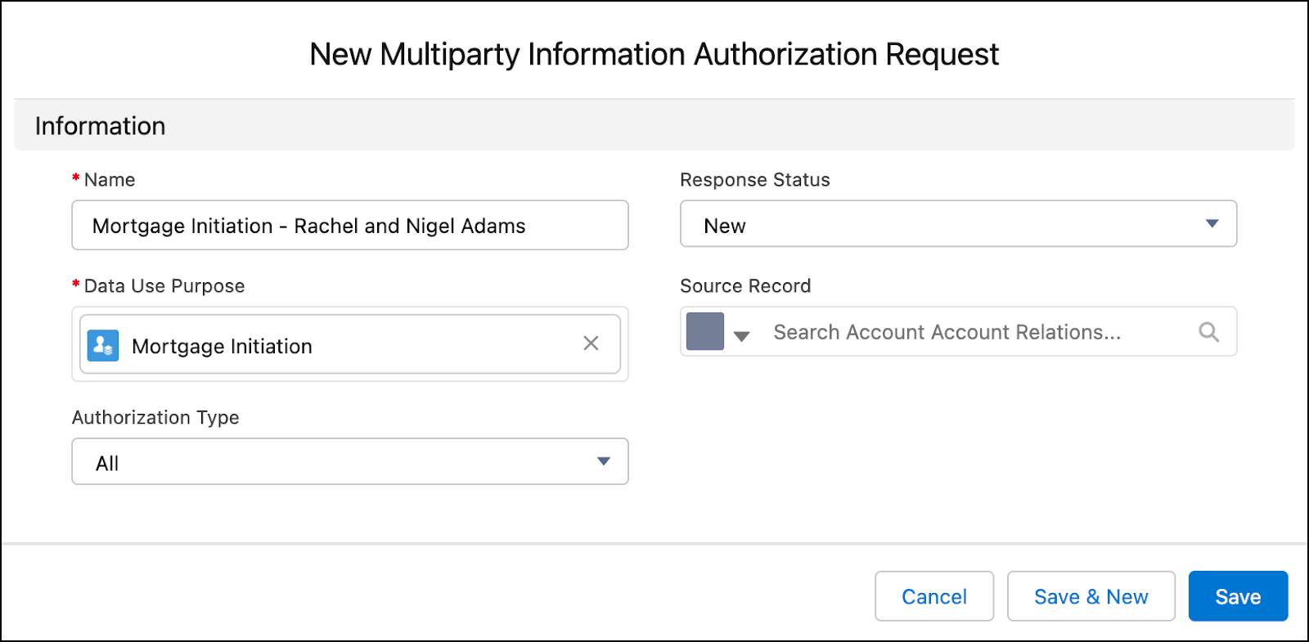
Task: Click the Name input field
Action: [x=349, y=225]
